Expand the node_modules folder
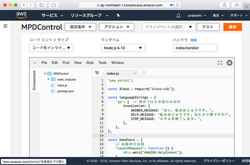The height and width of the screenshot is (165, 250). click(49, 79)
